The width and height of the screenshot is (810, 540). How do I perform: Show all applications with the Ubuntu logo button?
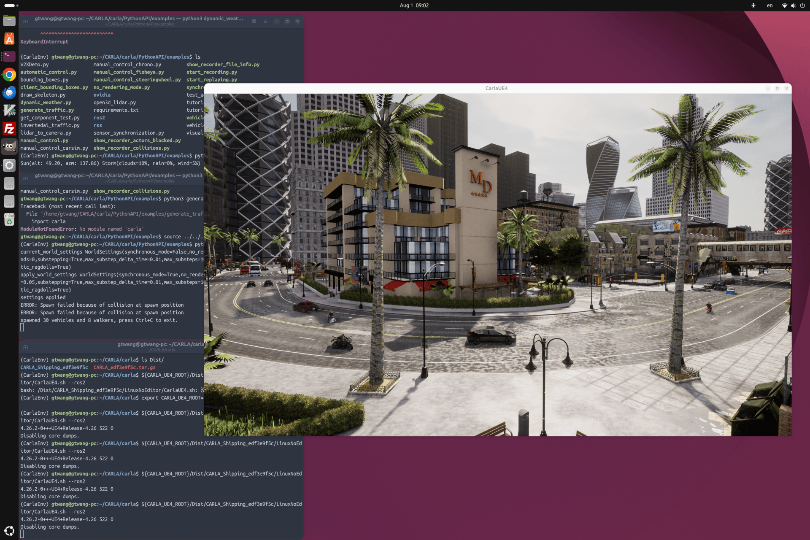(x=9, y=530)
